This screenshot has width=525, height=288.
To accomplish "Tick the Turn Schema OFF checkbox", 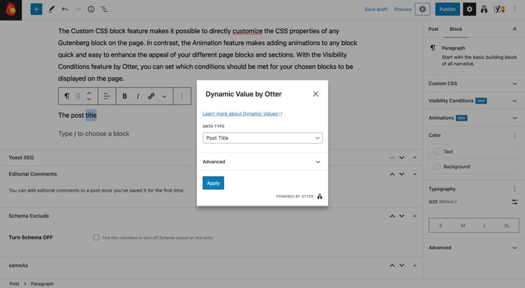I will click(x=96, y=237).
